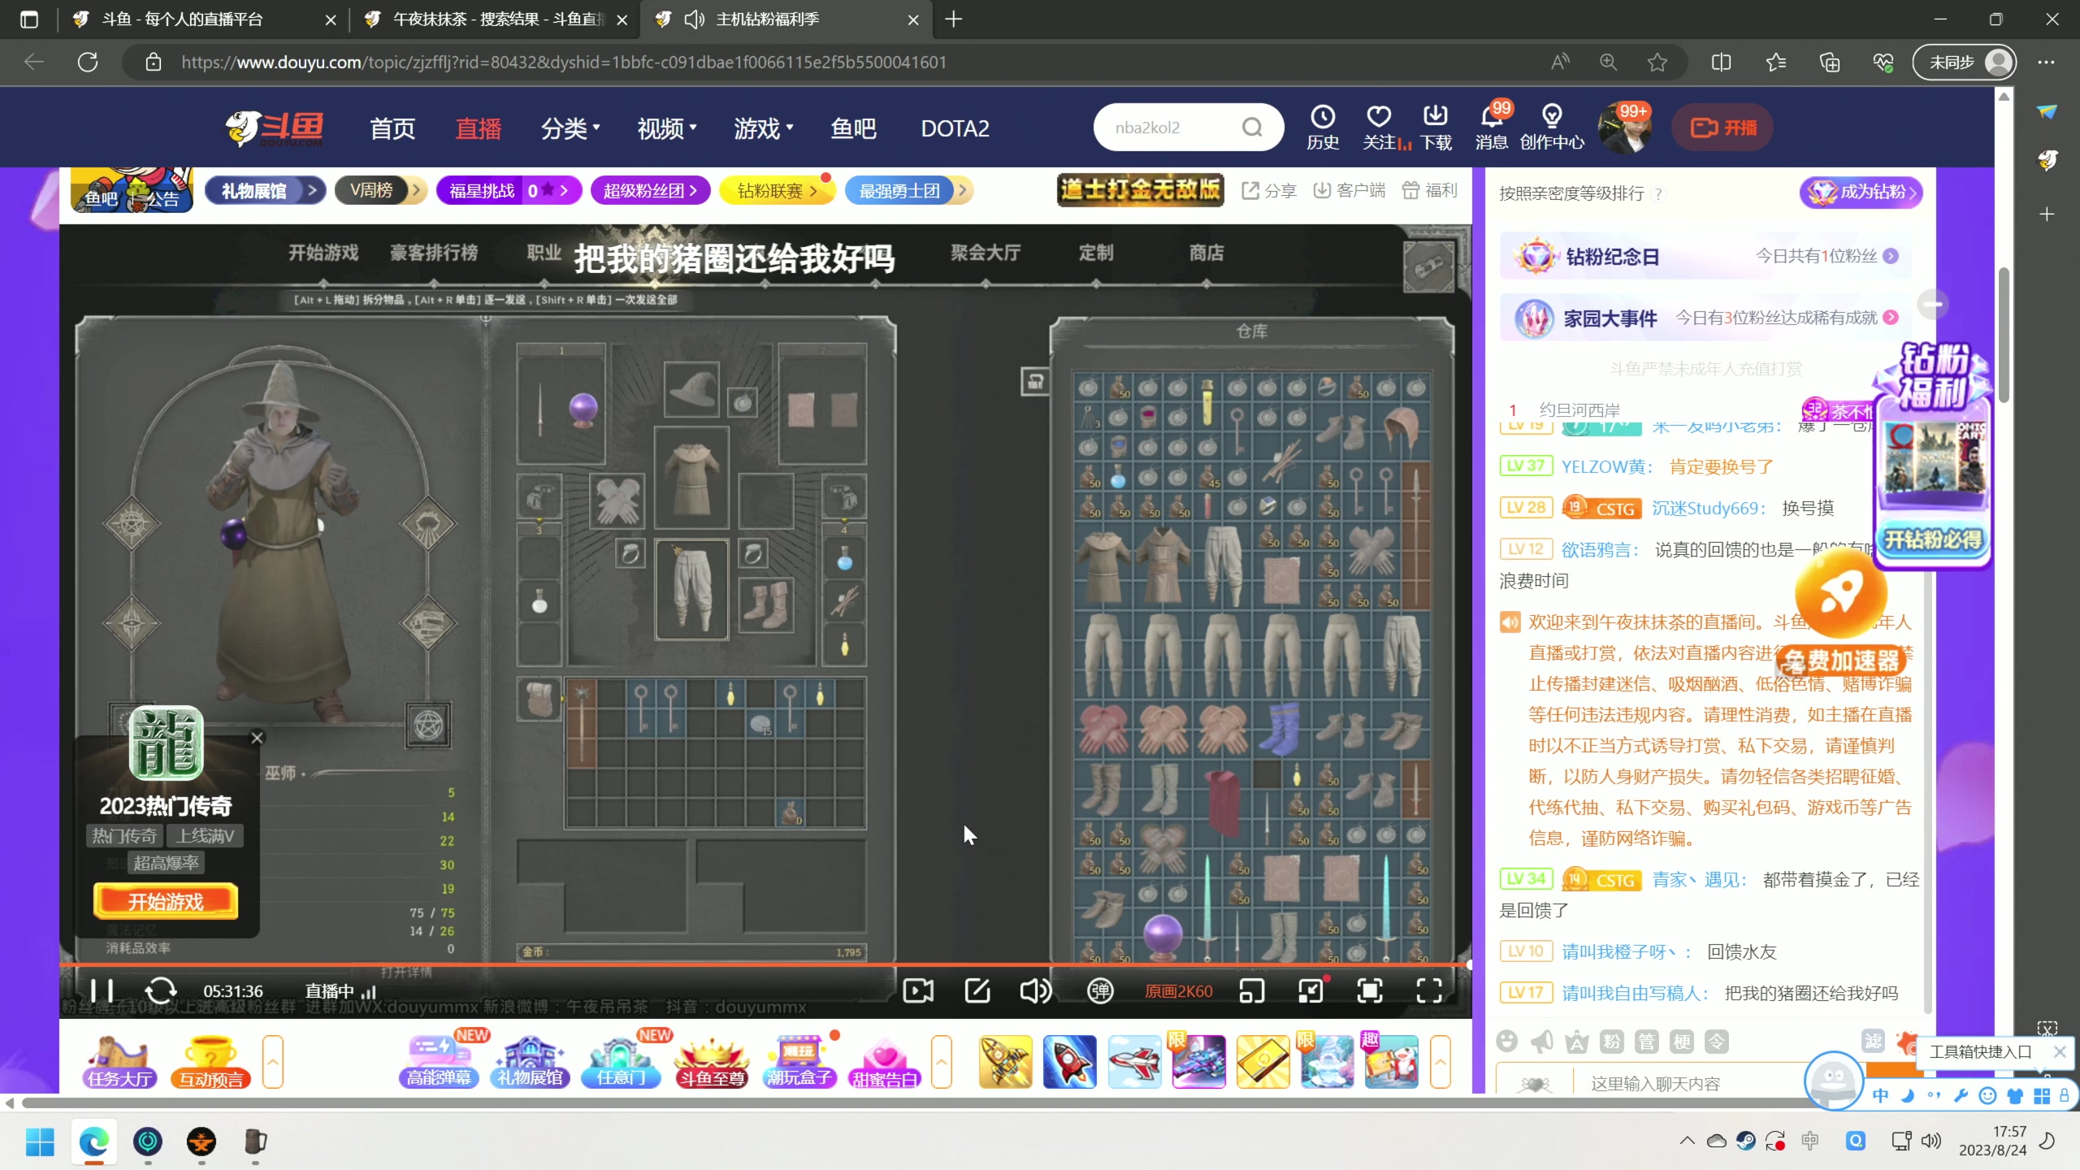Expand activity list arrow after 互动预言
The image size is (2080, 1170).
click(x=273, y=1061)
